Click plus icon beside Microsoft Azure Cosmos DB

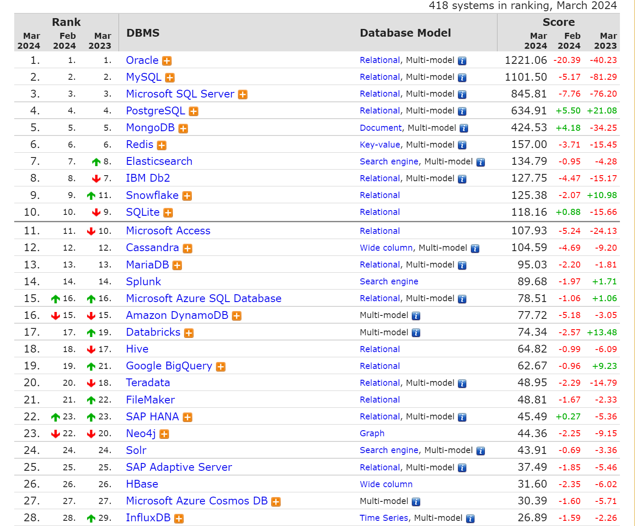pyautogui.click(x=276, y=502)
